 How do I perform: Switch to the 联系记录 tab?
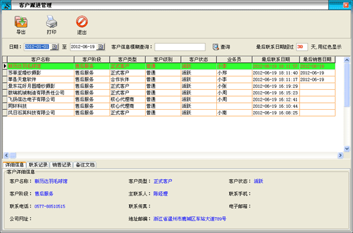point(38,165)
